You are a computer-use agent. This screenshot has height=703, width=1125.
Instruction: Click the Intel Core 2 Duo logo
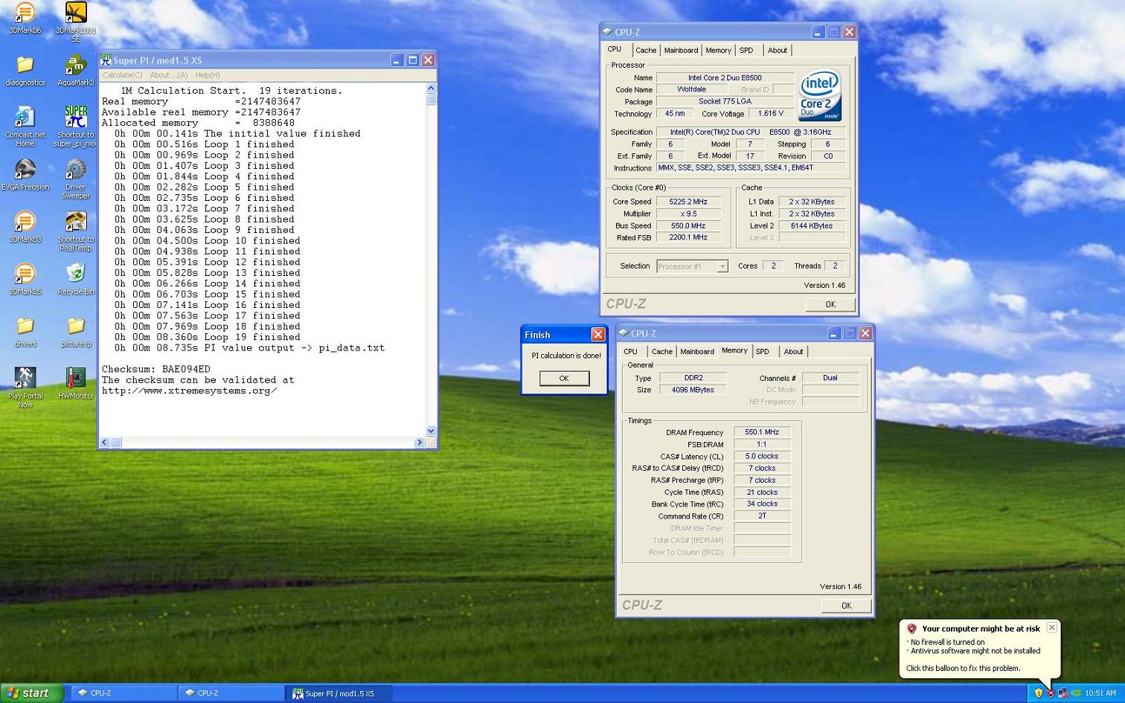819,95
